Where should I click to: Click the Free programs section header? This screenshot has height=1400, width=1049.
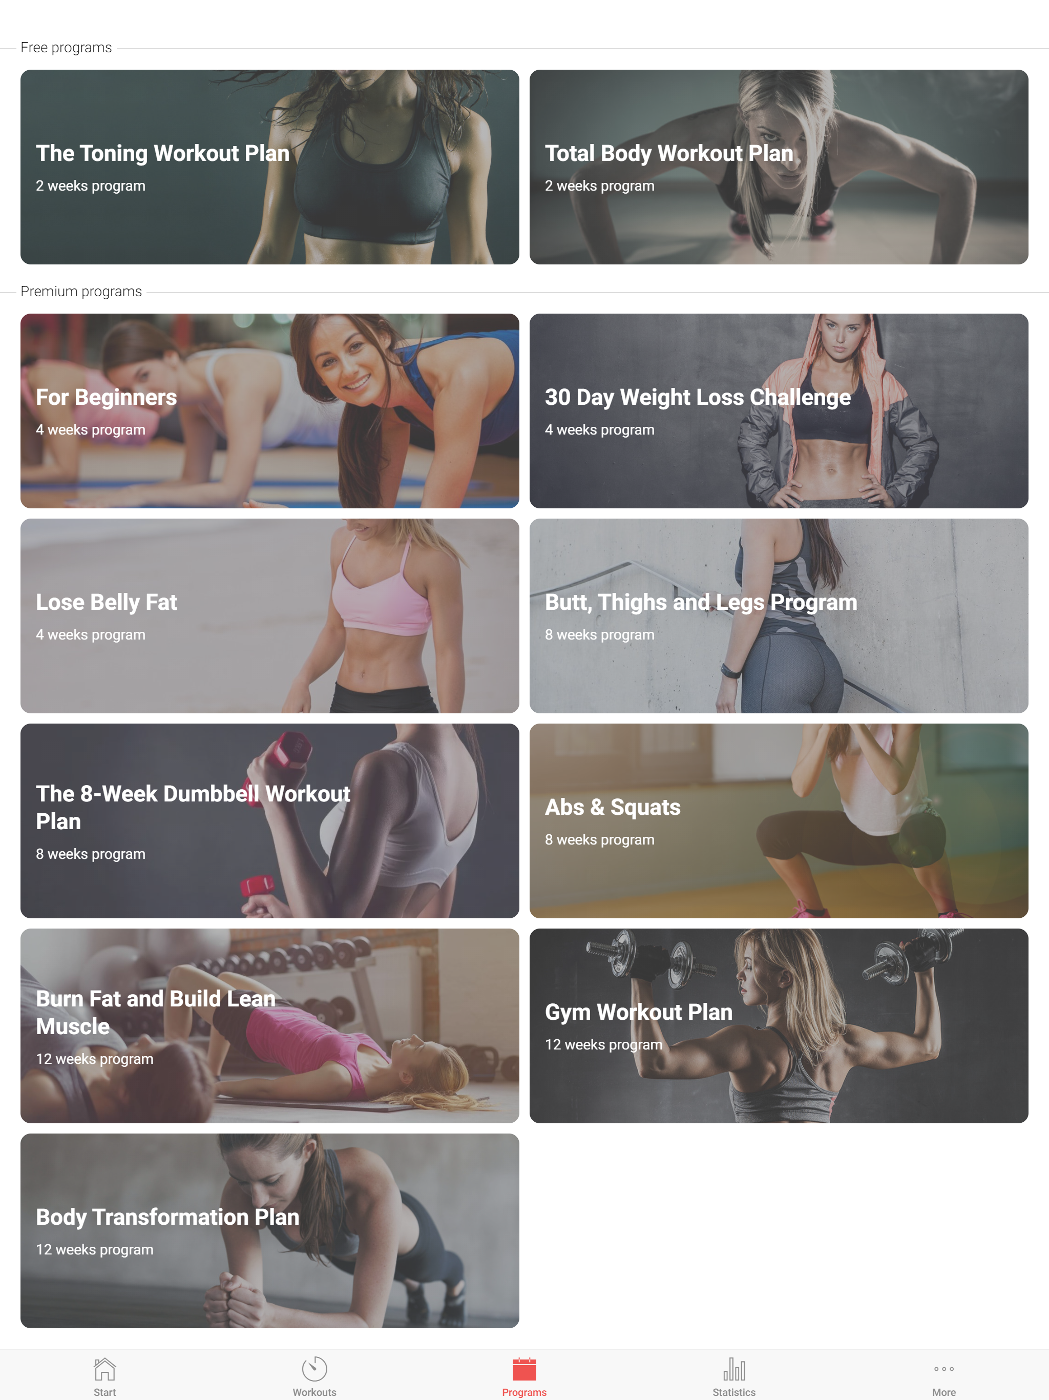point(66,48)
